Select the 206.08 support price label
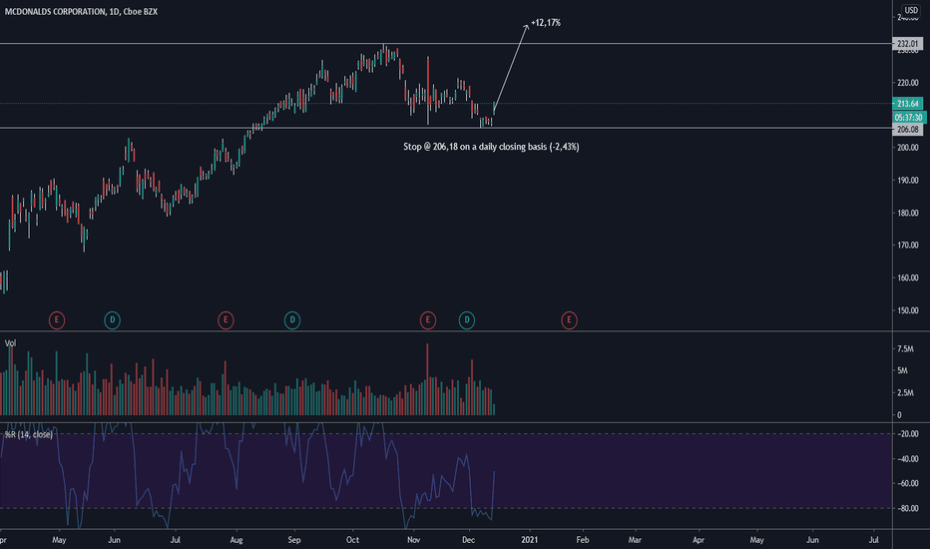The height and width of the screenshot is (549, 930). point(907,129)
